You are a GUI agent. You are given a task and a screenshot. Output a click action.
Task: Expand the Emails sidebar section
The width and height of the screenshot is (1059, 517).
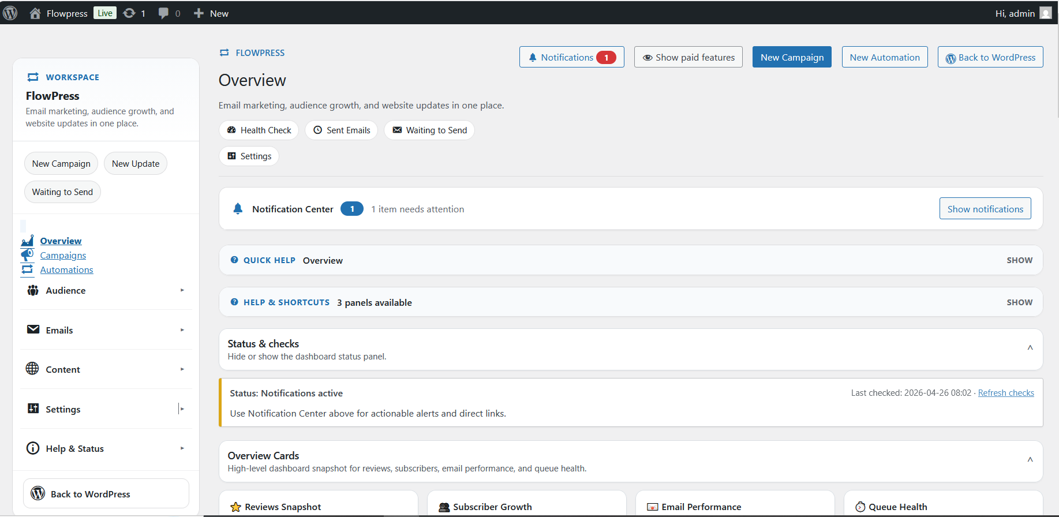pos(106,330)
